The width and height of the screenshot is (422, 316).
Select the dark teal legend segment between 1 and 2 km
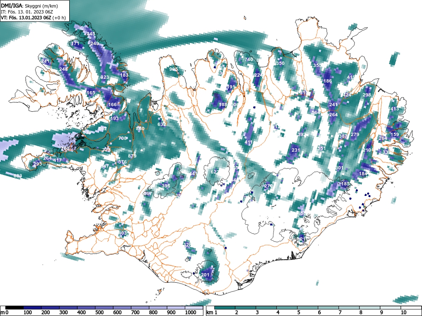tap(225, 308)
